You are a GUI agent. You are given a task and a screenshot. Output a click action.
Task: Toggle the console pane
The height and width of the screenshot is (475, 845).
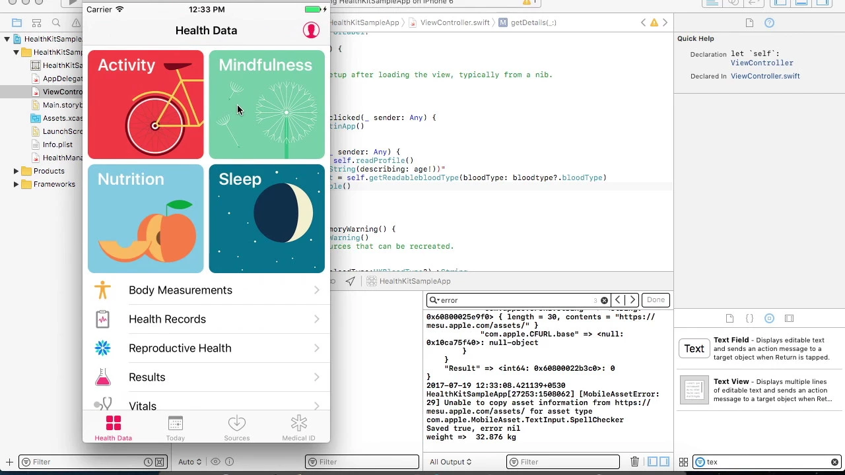coord(664,462)
